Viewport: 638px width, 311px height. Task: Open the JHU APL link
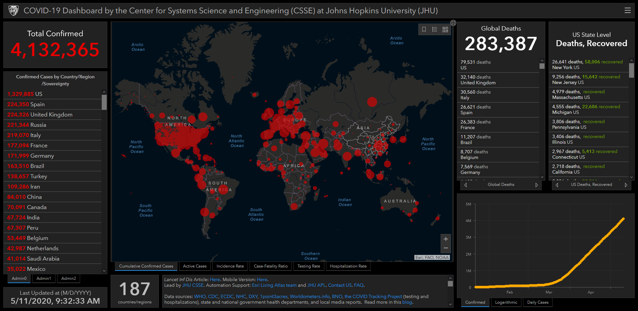click(316, 285)
